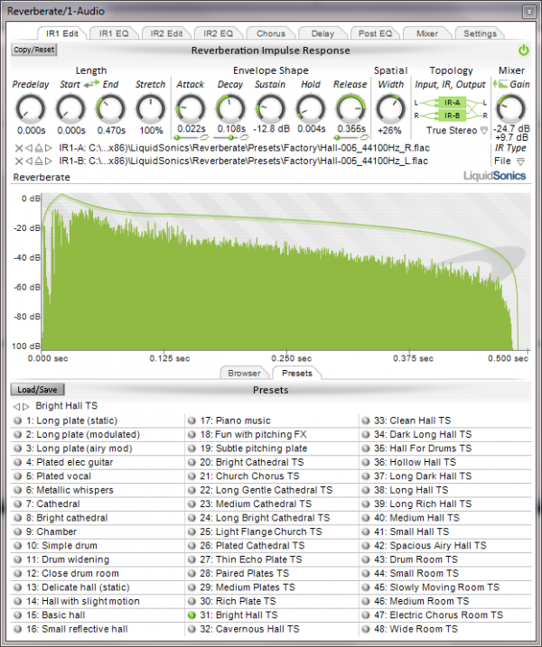The image size is (542, 647).
Task: Load next file for IR1-A
Action: (x=49, y=148)
